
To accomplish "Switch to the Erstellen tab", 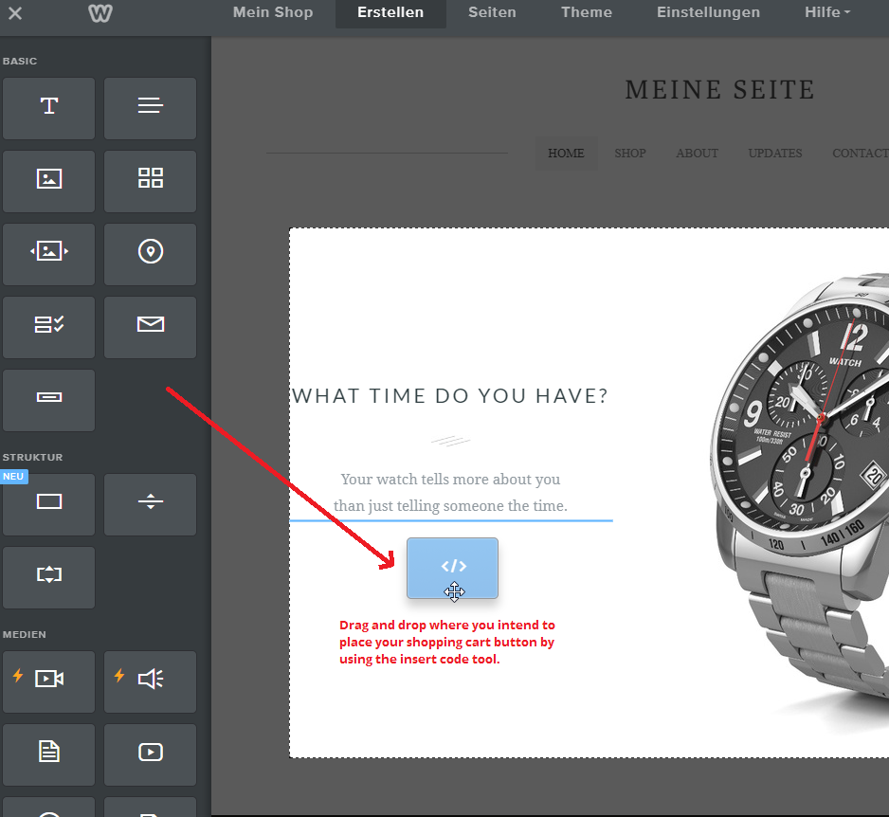I will (x=390, y=13).
